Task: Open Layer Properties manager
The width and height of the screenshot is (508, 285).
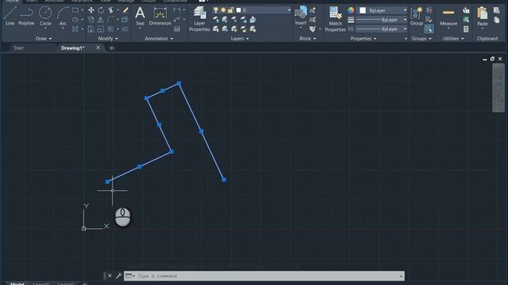Action: pyautogui.click(x=199, y=19)
